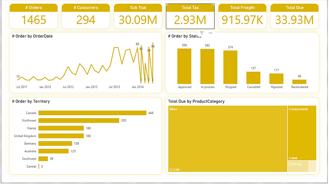The image size is (329, 184).
Task: Click the France territory bar
Action: pyautogui.click(x=61, y=128)
